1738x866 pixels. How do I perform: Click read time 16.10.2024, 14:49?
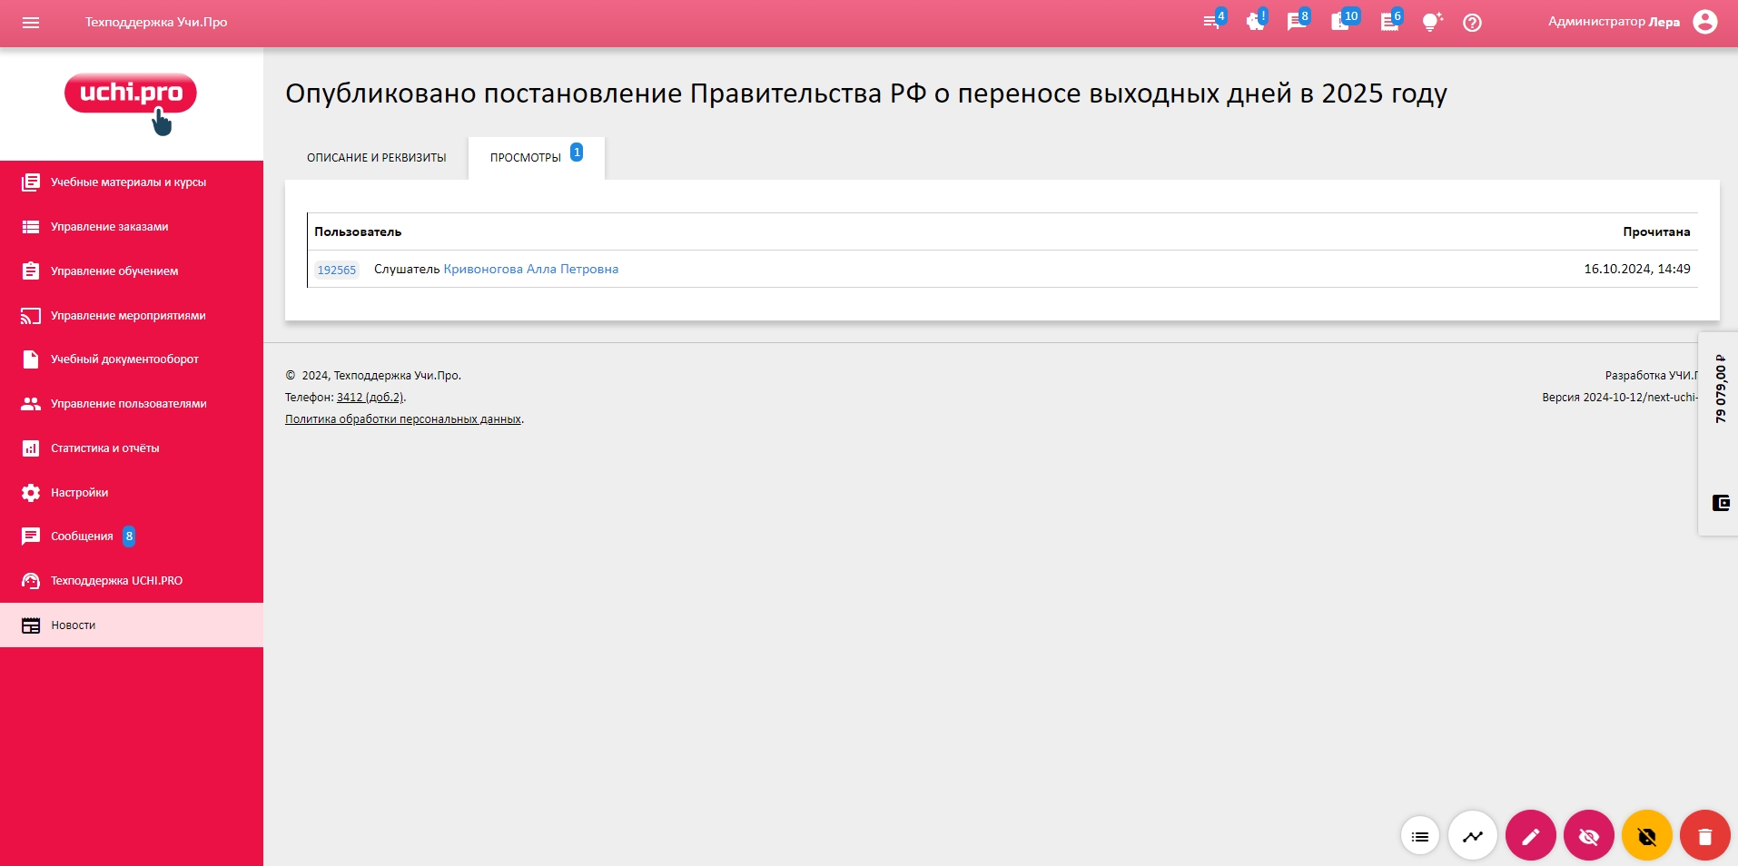1637,269
